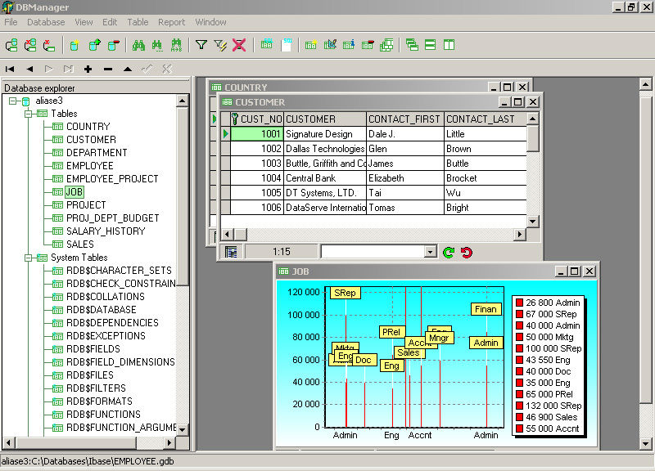Click the CONTACT_FIRST column header
The image size is (655, 471).
pos(404,119)
